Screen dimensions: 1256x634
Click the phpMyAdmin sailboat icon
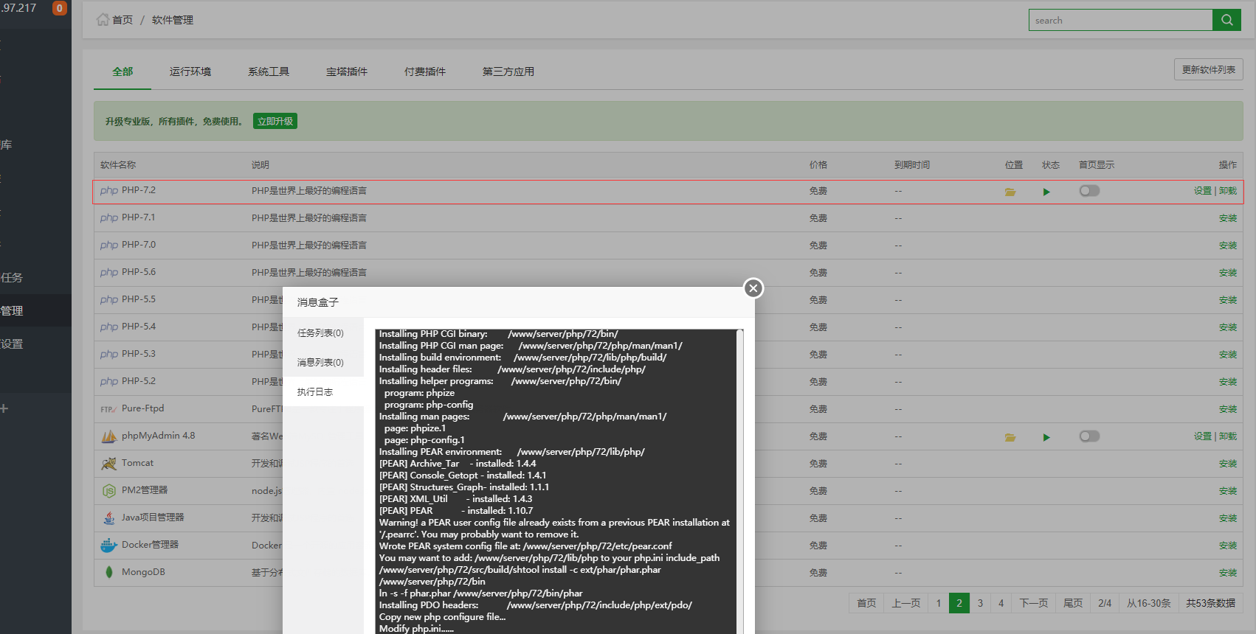point(108,436)
